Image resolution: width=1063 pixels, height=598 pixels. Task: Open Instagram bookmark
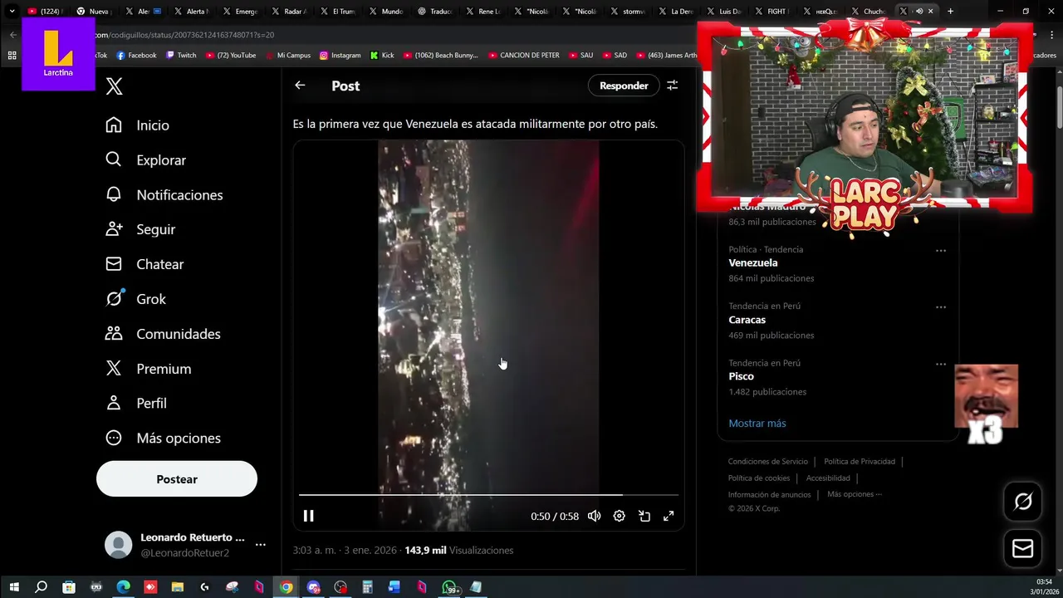tap(340, 55)
